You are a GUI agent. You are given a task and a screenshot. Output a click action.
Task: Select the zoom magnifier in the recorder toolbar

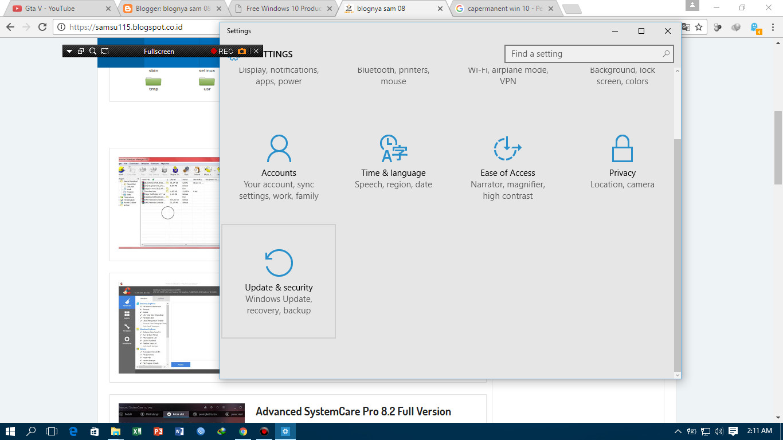92,51
